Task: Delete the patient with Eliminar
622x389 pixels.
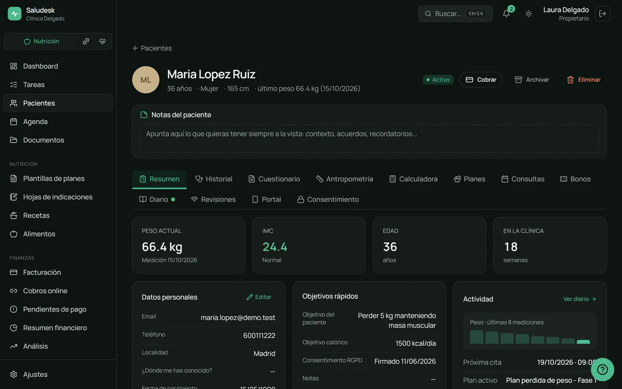Action: click(584, 80)
